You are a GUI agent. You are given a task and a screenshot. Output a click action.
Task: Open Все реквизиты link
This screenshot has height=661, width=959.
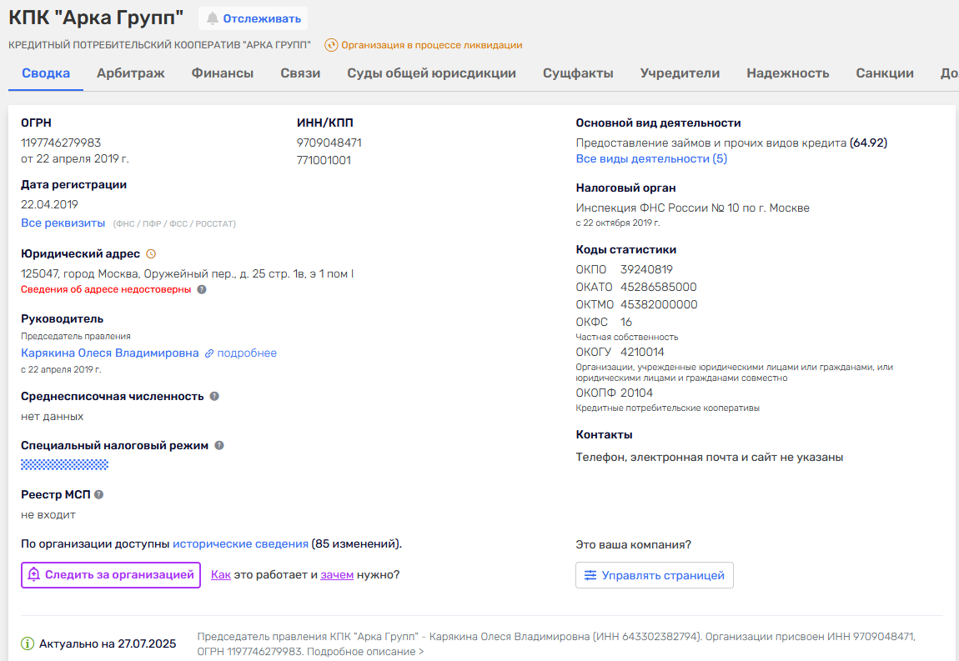click(63, 223)
